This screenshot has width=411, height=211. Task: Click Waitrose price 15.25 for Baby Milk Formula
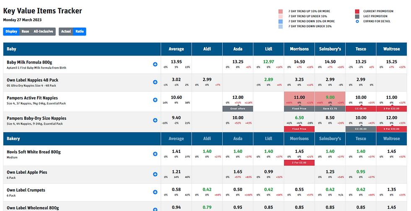(x=392, y=62)
